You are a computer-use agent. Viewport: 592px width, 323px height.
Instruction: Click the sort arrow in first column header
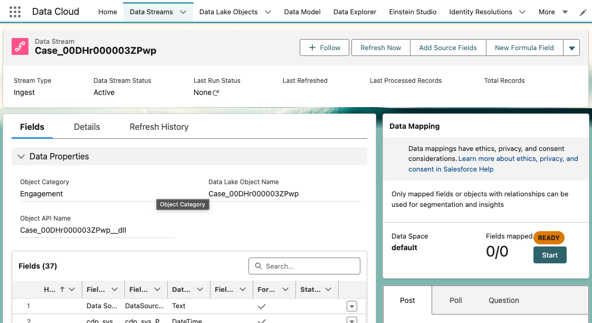click(x=62, y=289)
